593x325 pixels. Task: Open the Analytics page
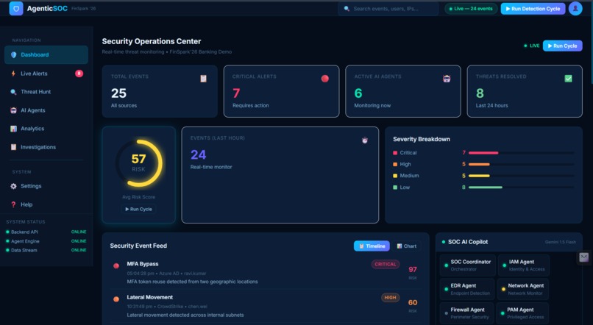[x=46, y=129]
